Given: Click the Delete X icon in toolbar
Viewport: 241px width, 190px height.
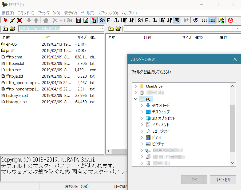Looking at the screenshot, I should pos(55,20).
